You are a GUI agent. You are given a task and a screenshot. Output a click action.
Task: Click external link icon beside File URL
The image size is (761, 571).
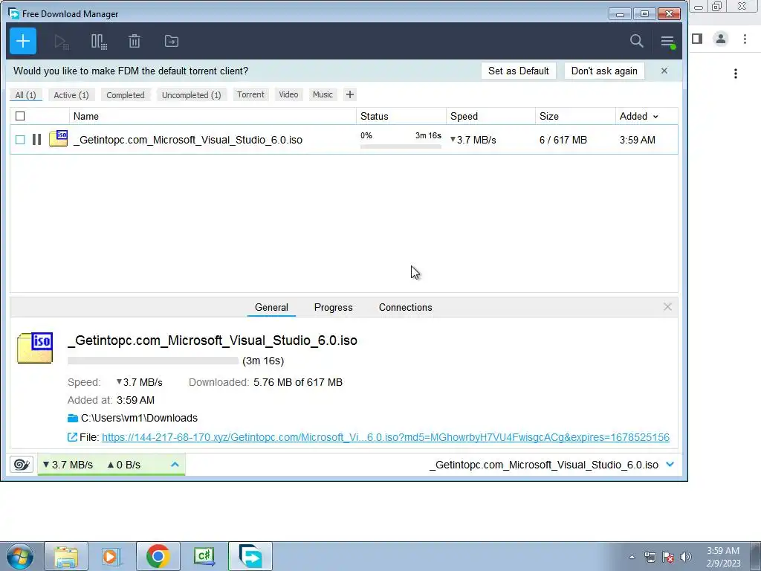click(72, 437)
